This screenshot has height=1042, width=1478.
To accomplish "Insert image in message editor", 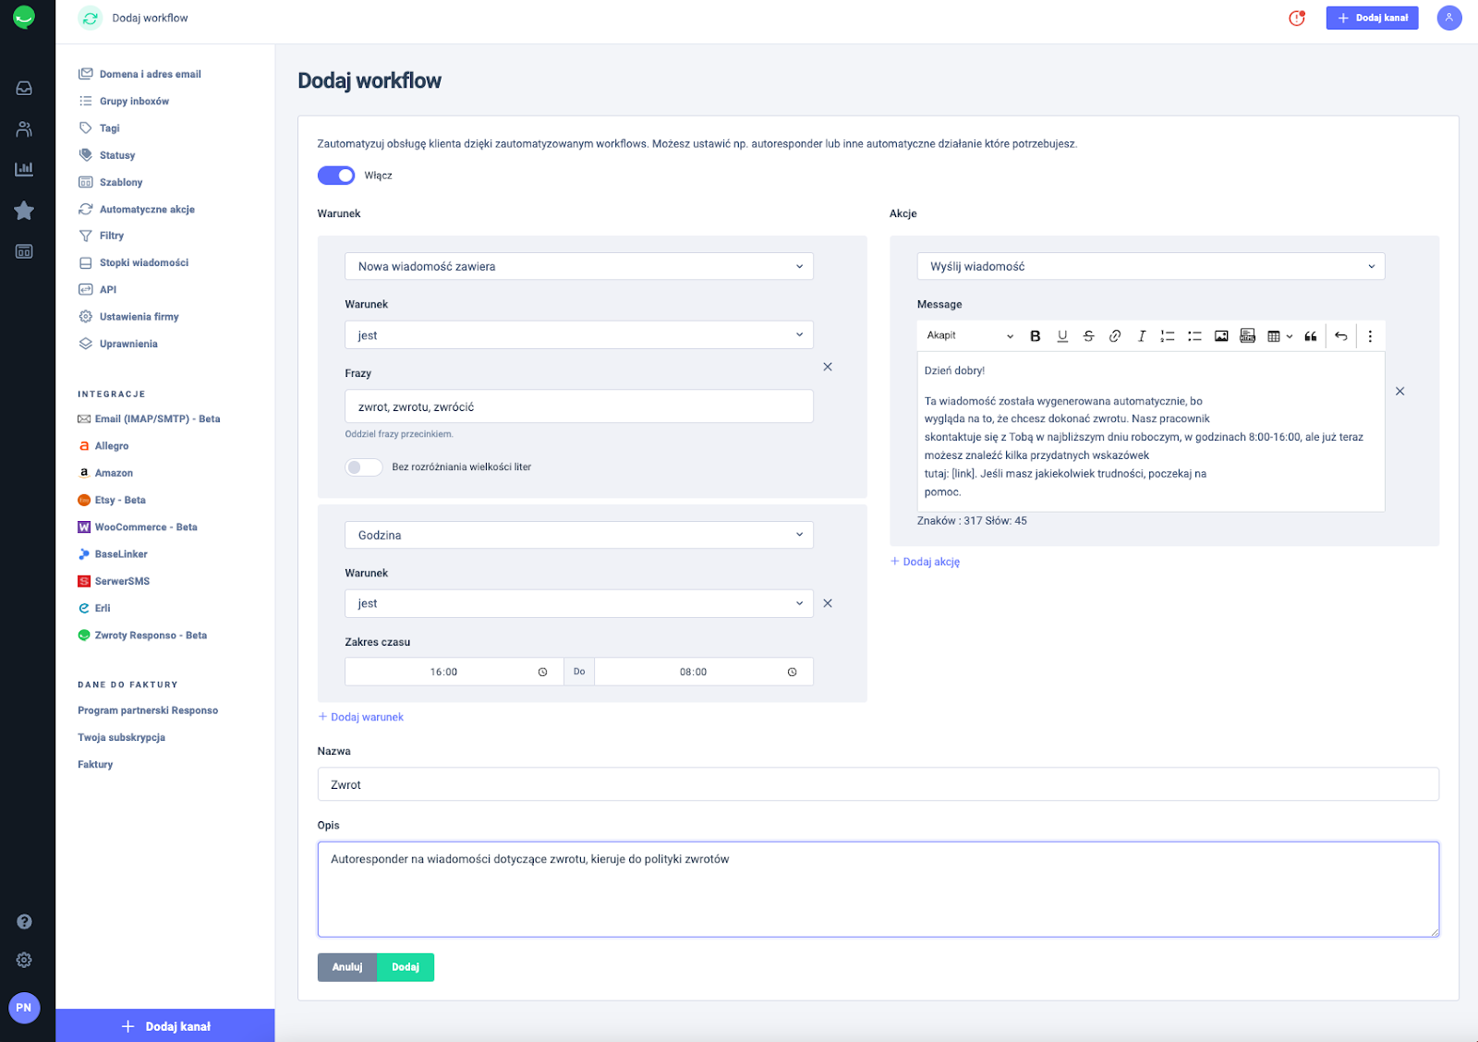I will [1221, 336].
